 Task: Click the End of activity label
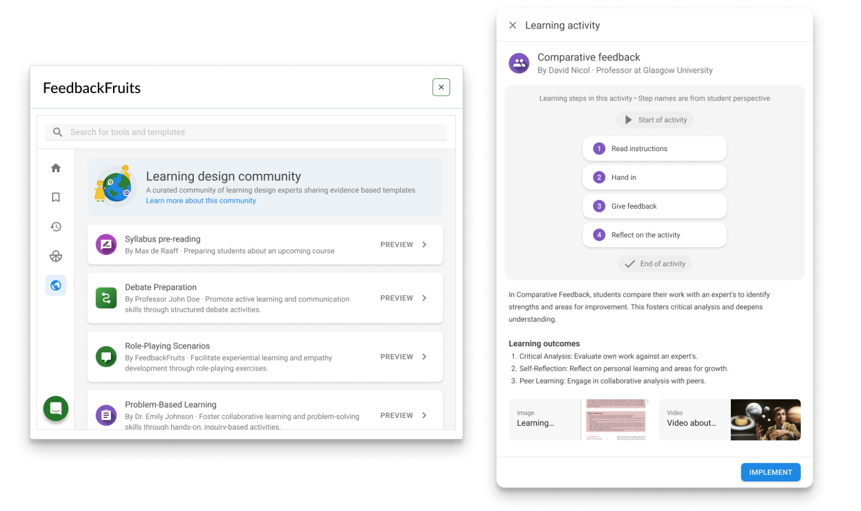point(662,264)
